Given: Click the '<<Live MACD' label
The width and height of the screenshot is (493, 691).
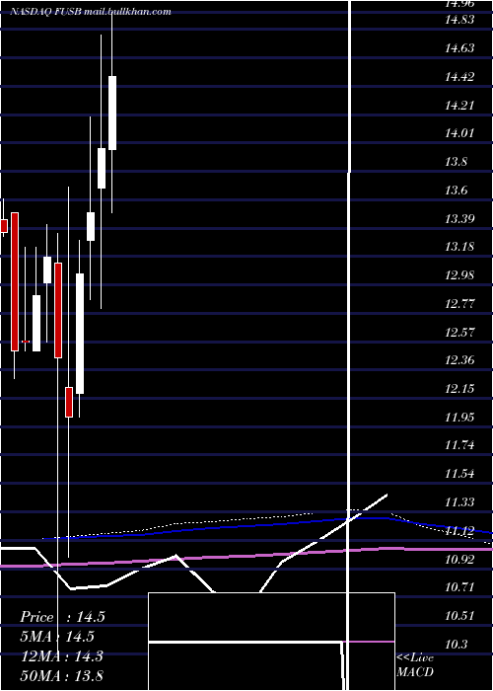Looking at the screenshot, I should click(x=415, y=665).
